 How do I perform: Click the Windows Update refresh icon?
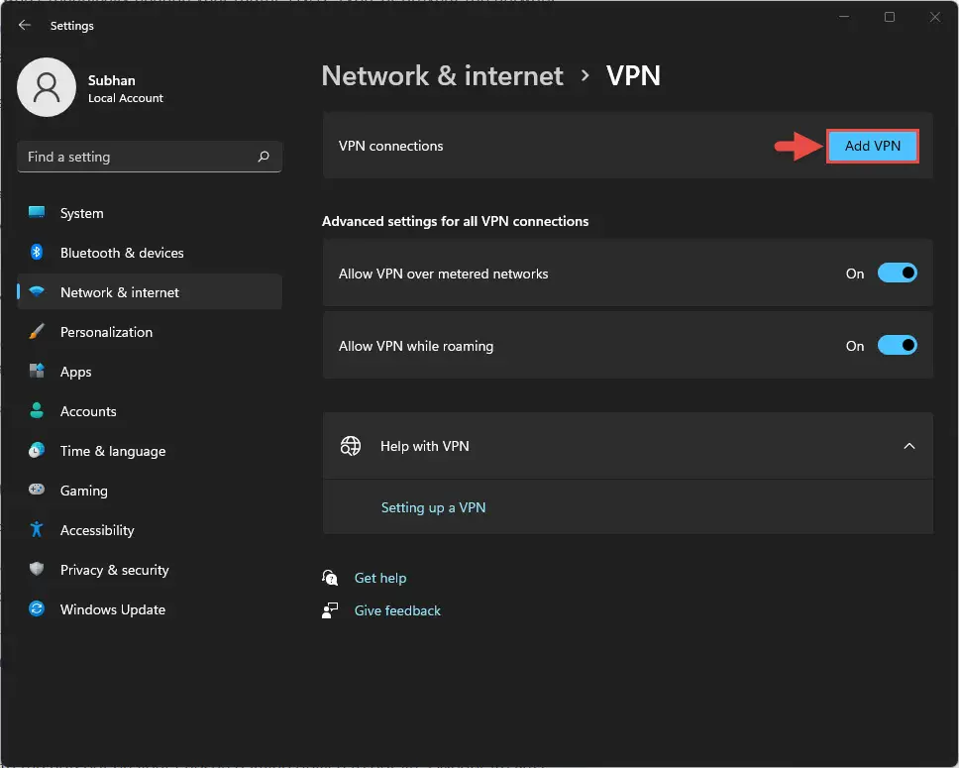[x=37, y=608]
